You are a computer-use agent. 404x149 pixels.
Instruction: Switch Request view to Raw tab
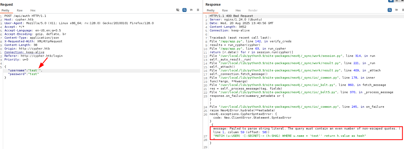(x=20, y=10)
